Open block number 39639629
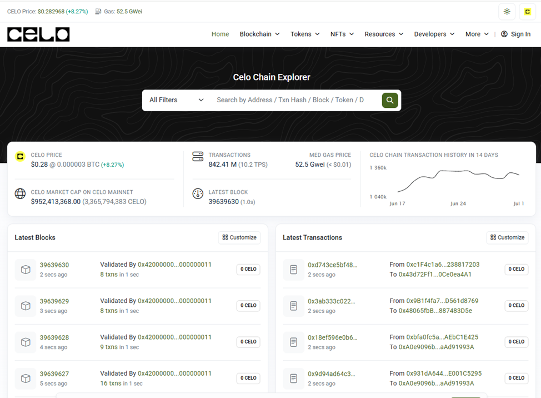 tap(54, 301)
